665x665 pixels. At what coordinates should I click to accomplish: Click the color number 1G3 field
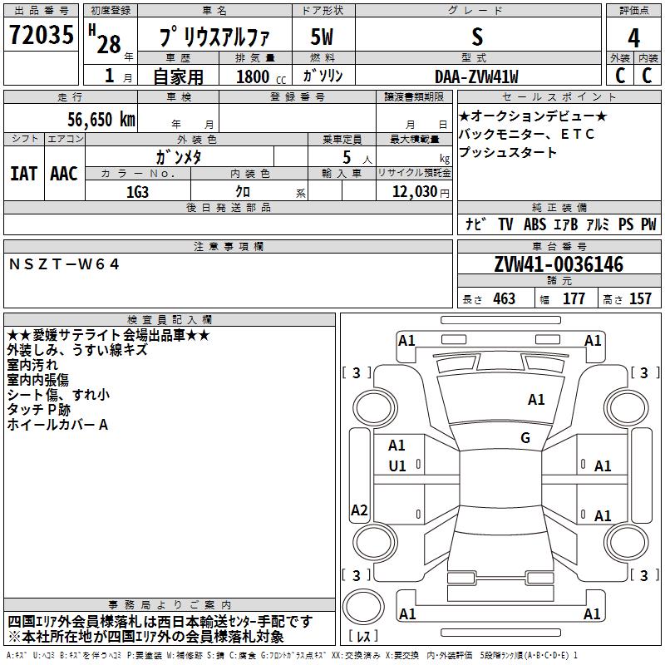137,192
